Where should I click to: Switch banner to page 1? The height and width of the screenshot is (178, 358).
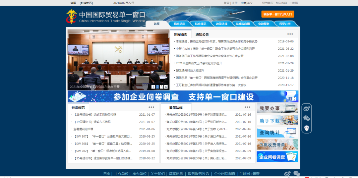click(x=290, y=99)
